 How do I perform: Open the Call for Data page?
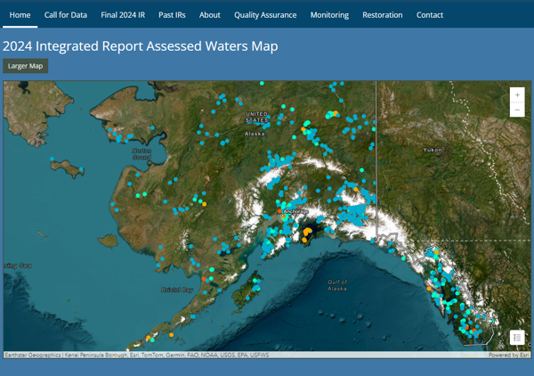[x=66, y=15]
